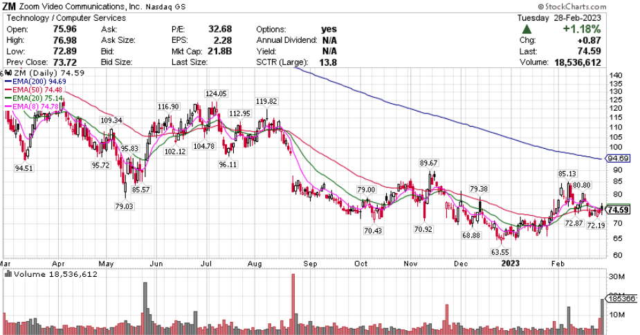640x335 pixels.
Task: Click the 119.82 high price label
Action: (x=266, y=101)
